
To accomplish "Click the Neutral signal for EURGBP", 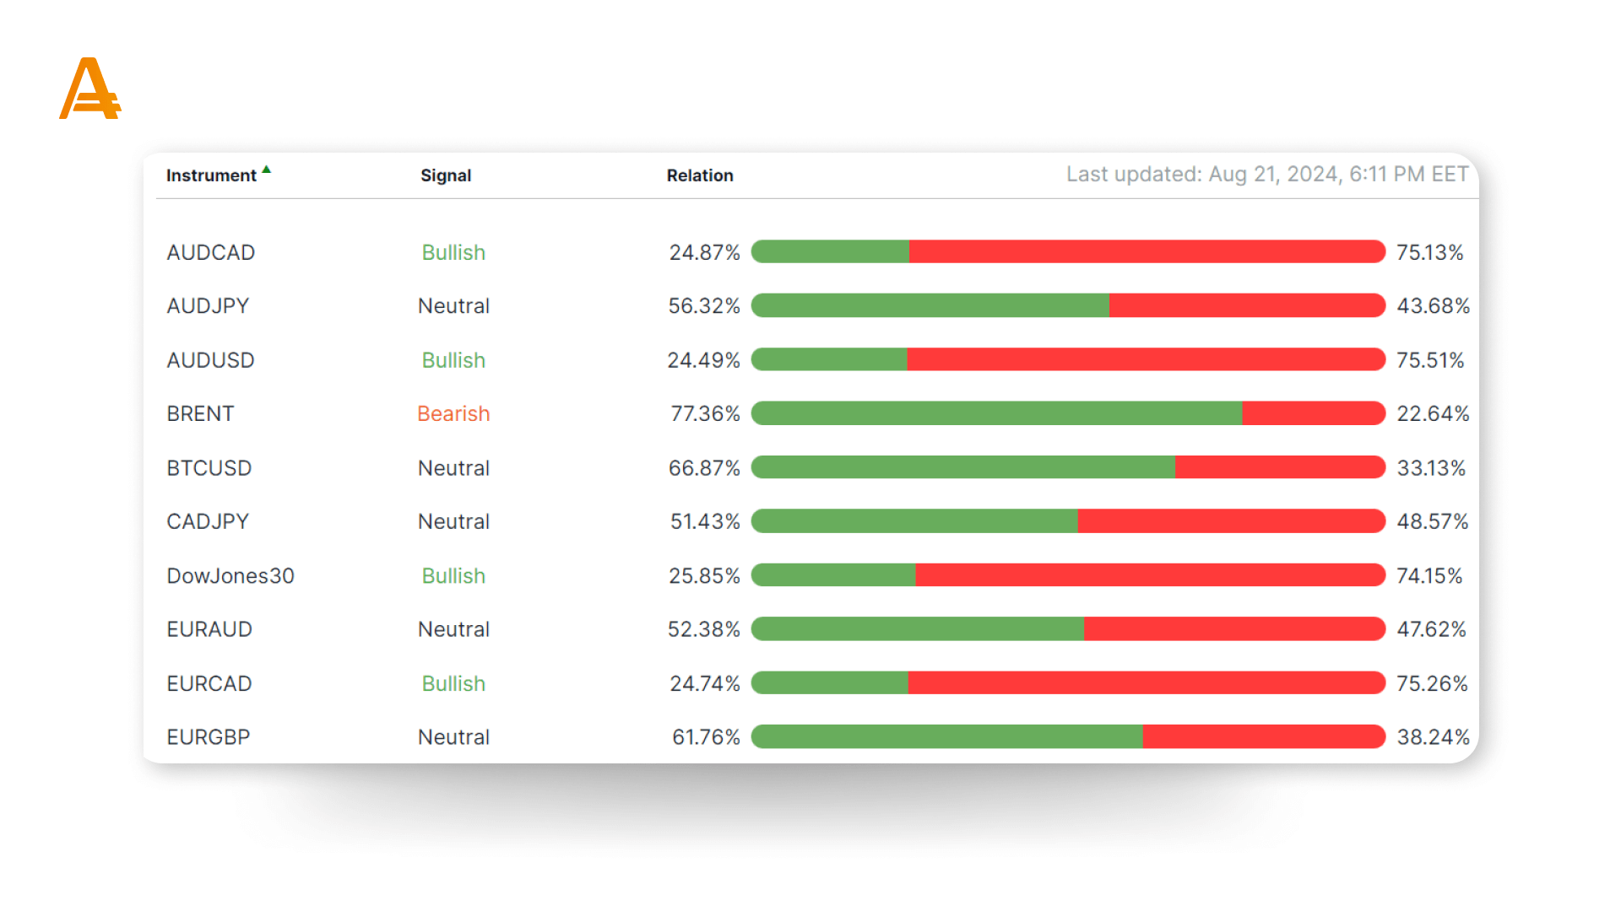I will [453, 737].
